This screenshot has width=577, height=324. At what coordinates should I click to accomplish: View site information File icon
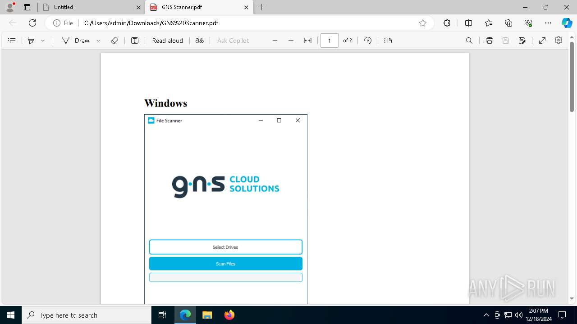[63, 23]
